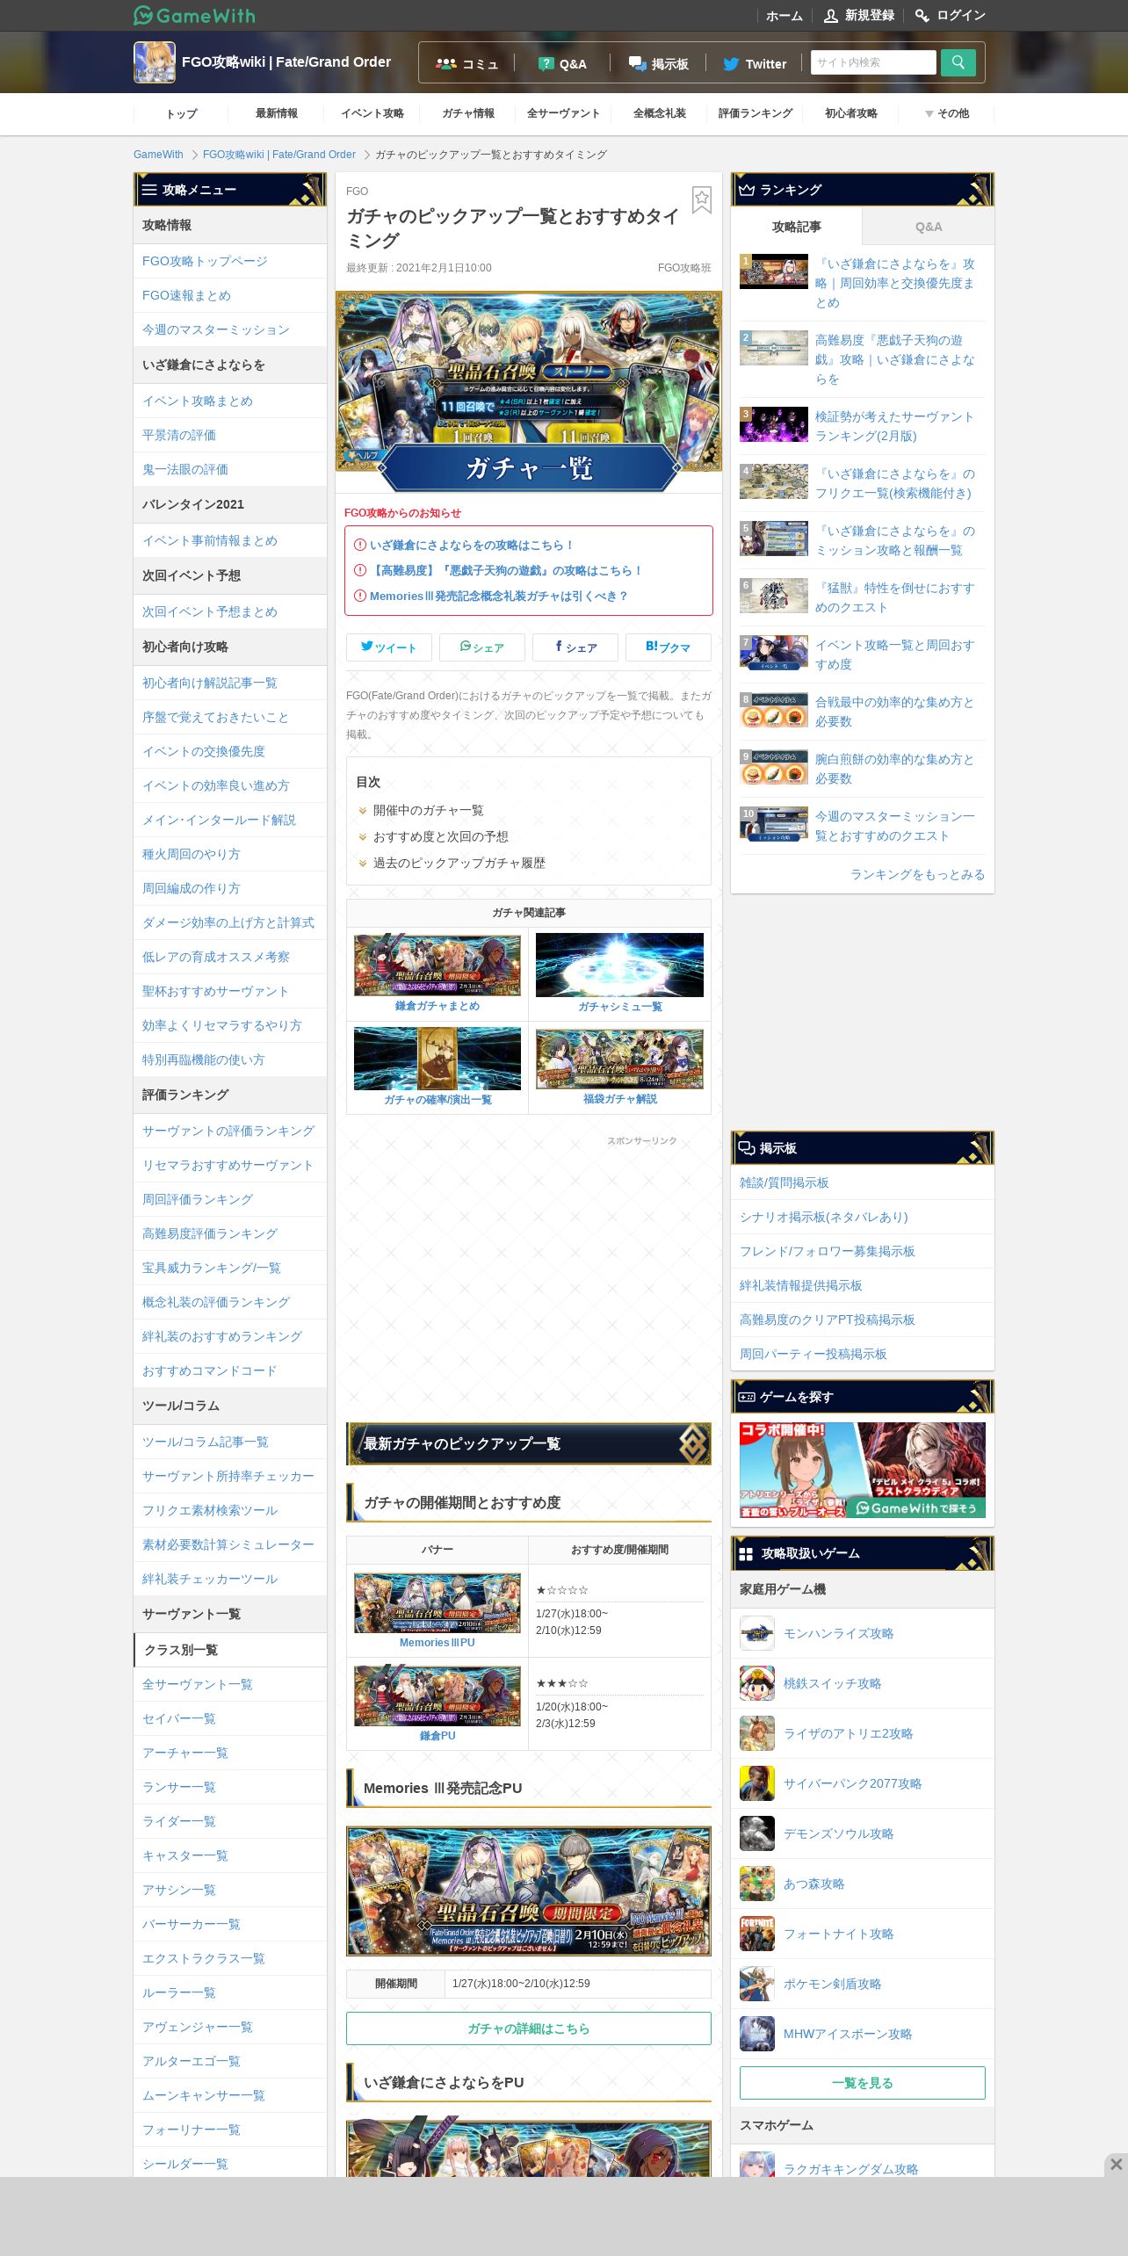This screenshot has height=2256, width=1128.
Task: Open the デモンズソウル攻略 game icon
Action: 757,1834
